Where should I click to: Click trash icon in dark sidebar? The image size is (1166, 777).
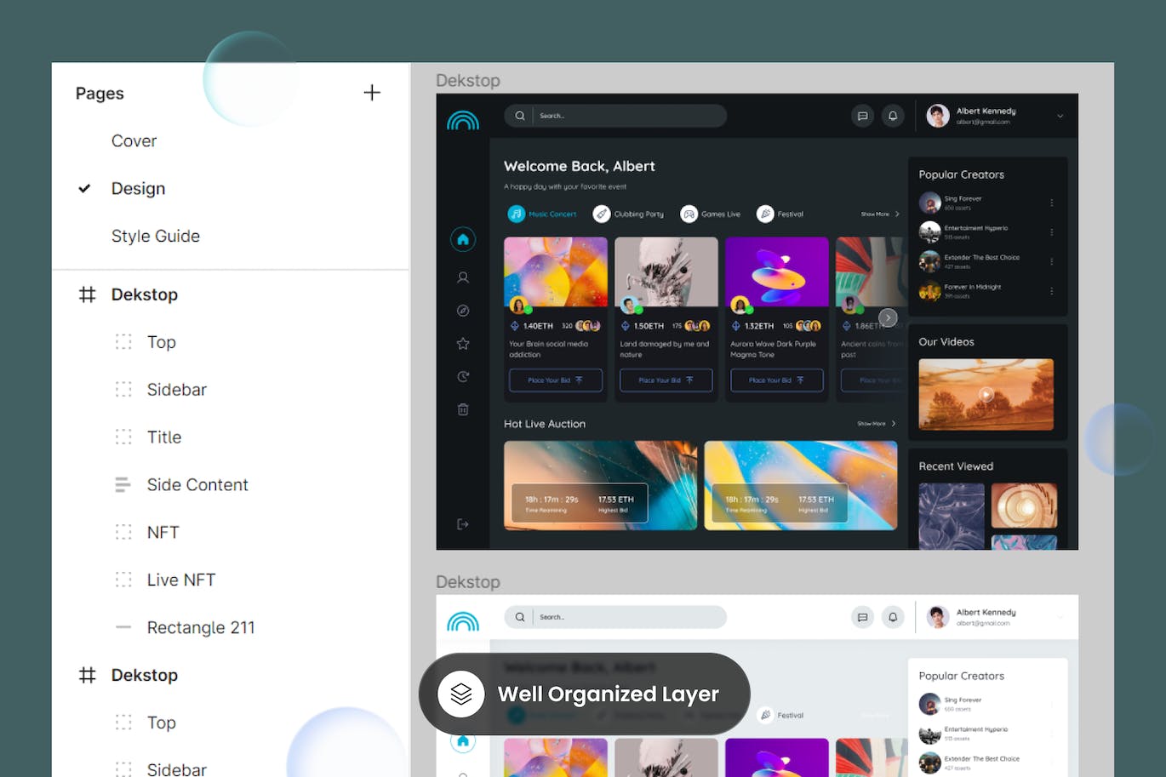(463, 409)
